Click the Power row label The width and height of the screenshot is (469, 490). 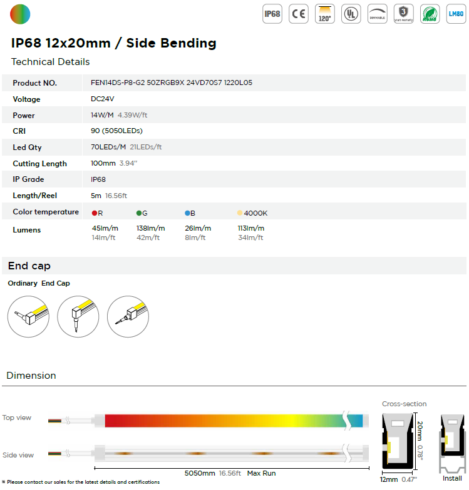(x=24, y=115)
